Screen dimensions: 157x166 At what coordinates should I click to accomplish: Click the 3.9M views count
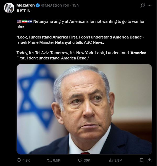click(118, 161)
